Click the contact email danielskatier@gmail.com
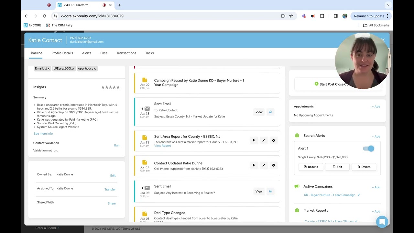Image resolution: width=414 pixels, height=233 pixels. coord(87,42)
